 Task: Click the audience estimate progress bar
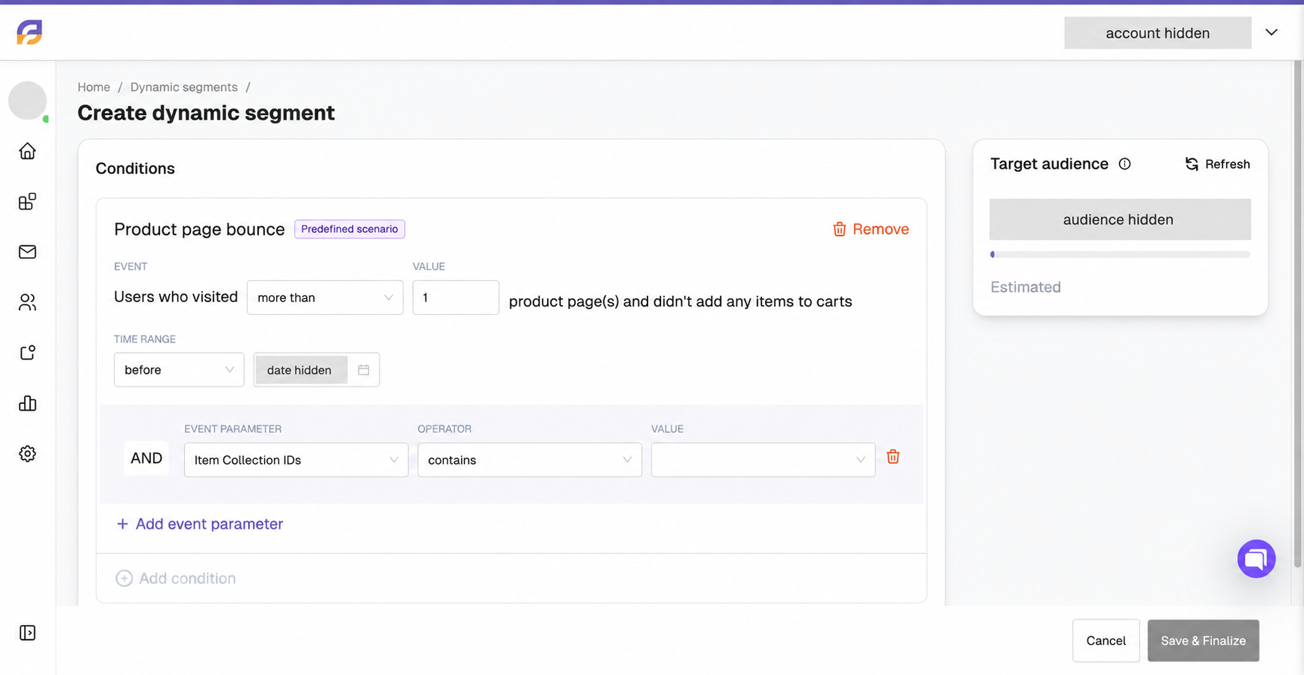coord(1120,255)
